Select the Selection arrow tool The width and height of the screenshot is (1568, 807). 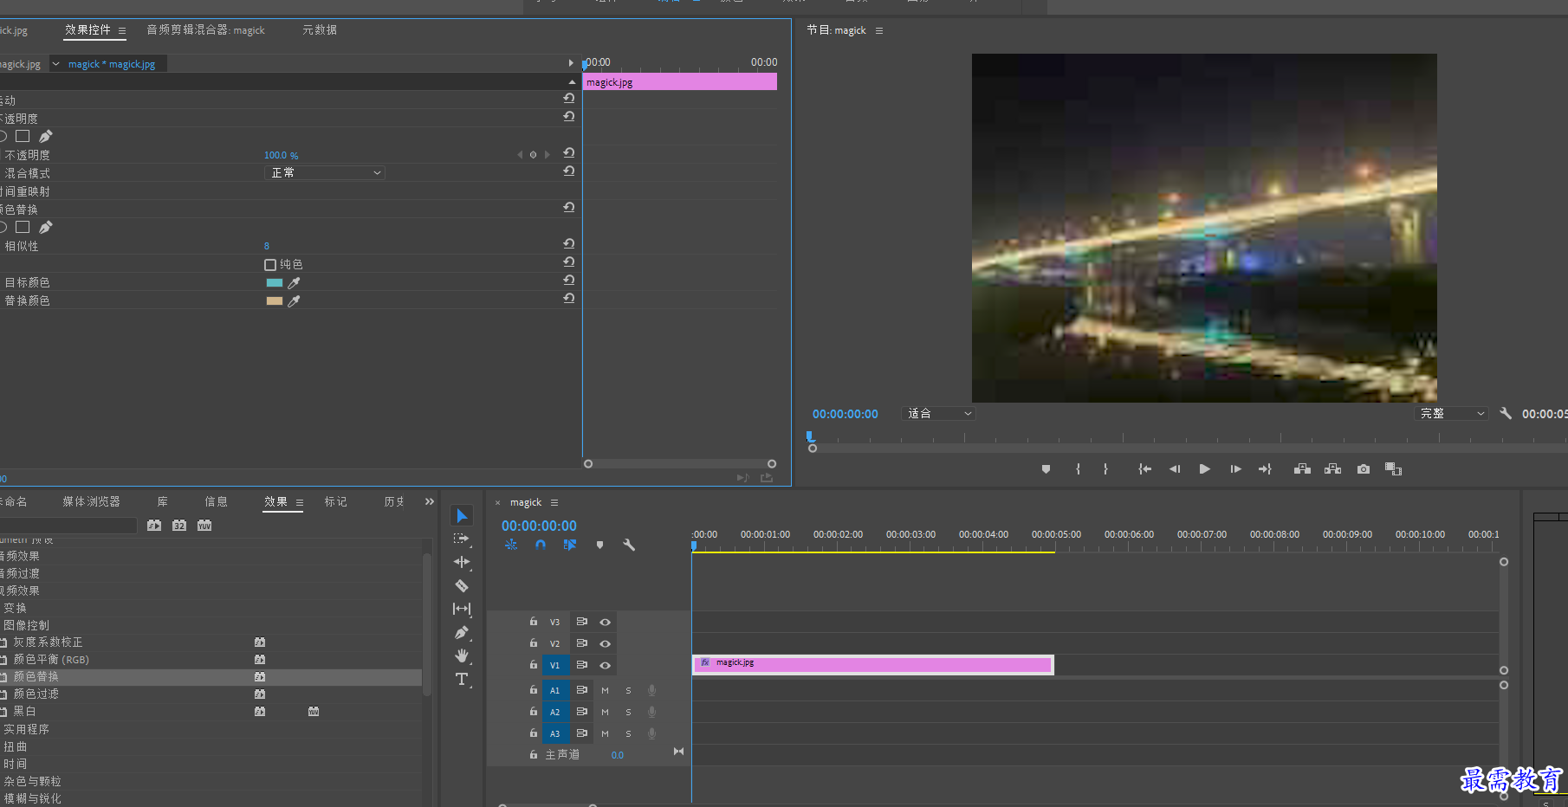coord(462,516)
